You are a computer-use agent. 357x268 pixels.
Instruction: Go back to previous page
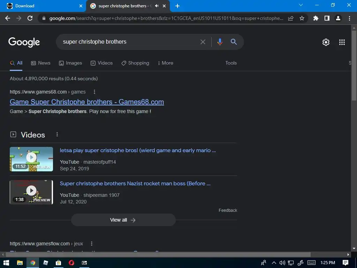tap(8, 18)
